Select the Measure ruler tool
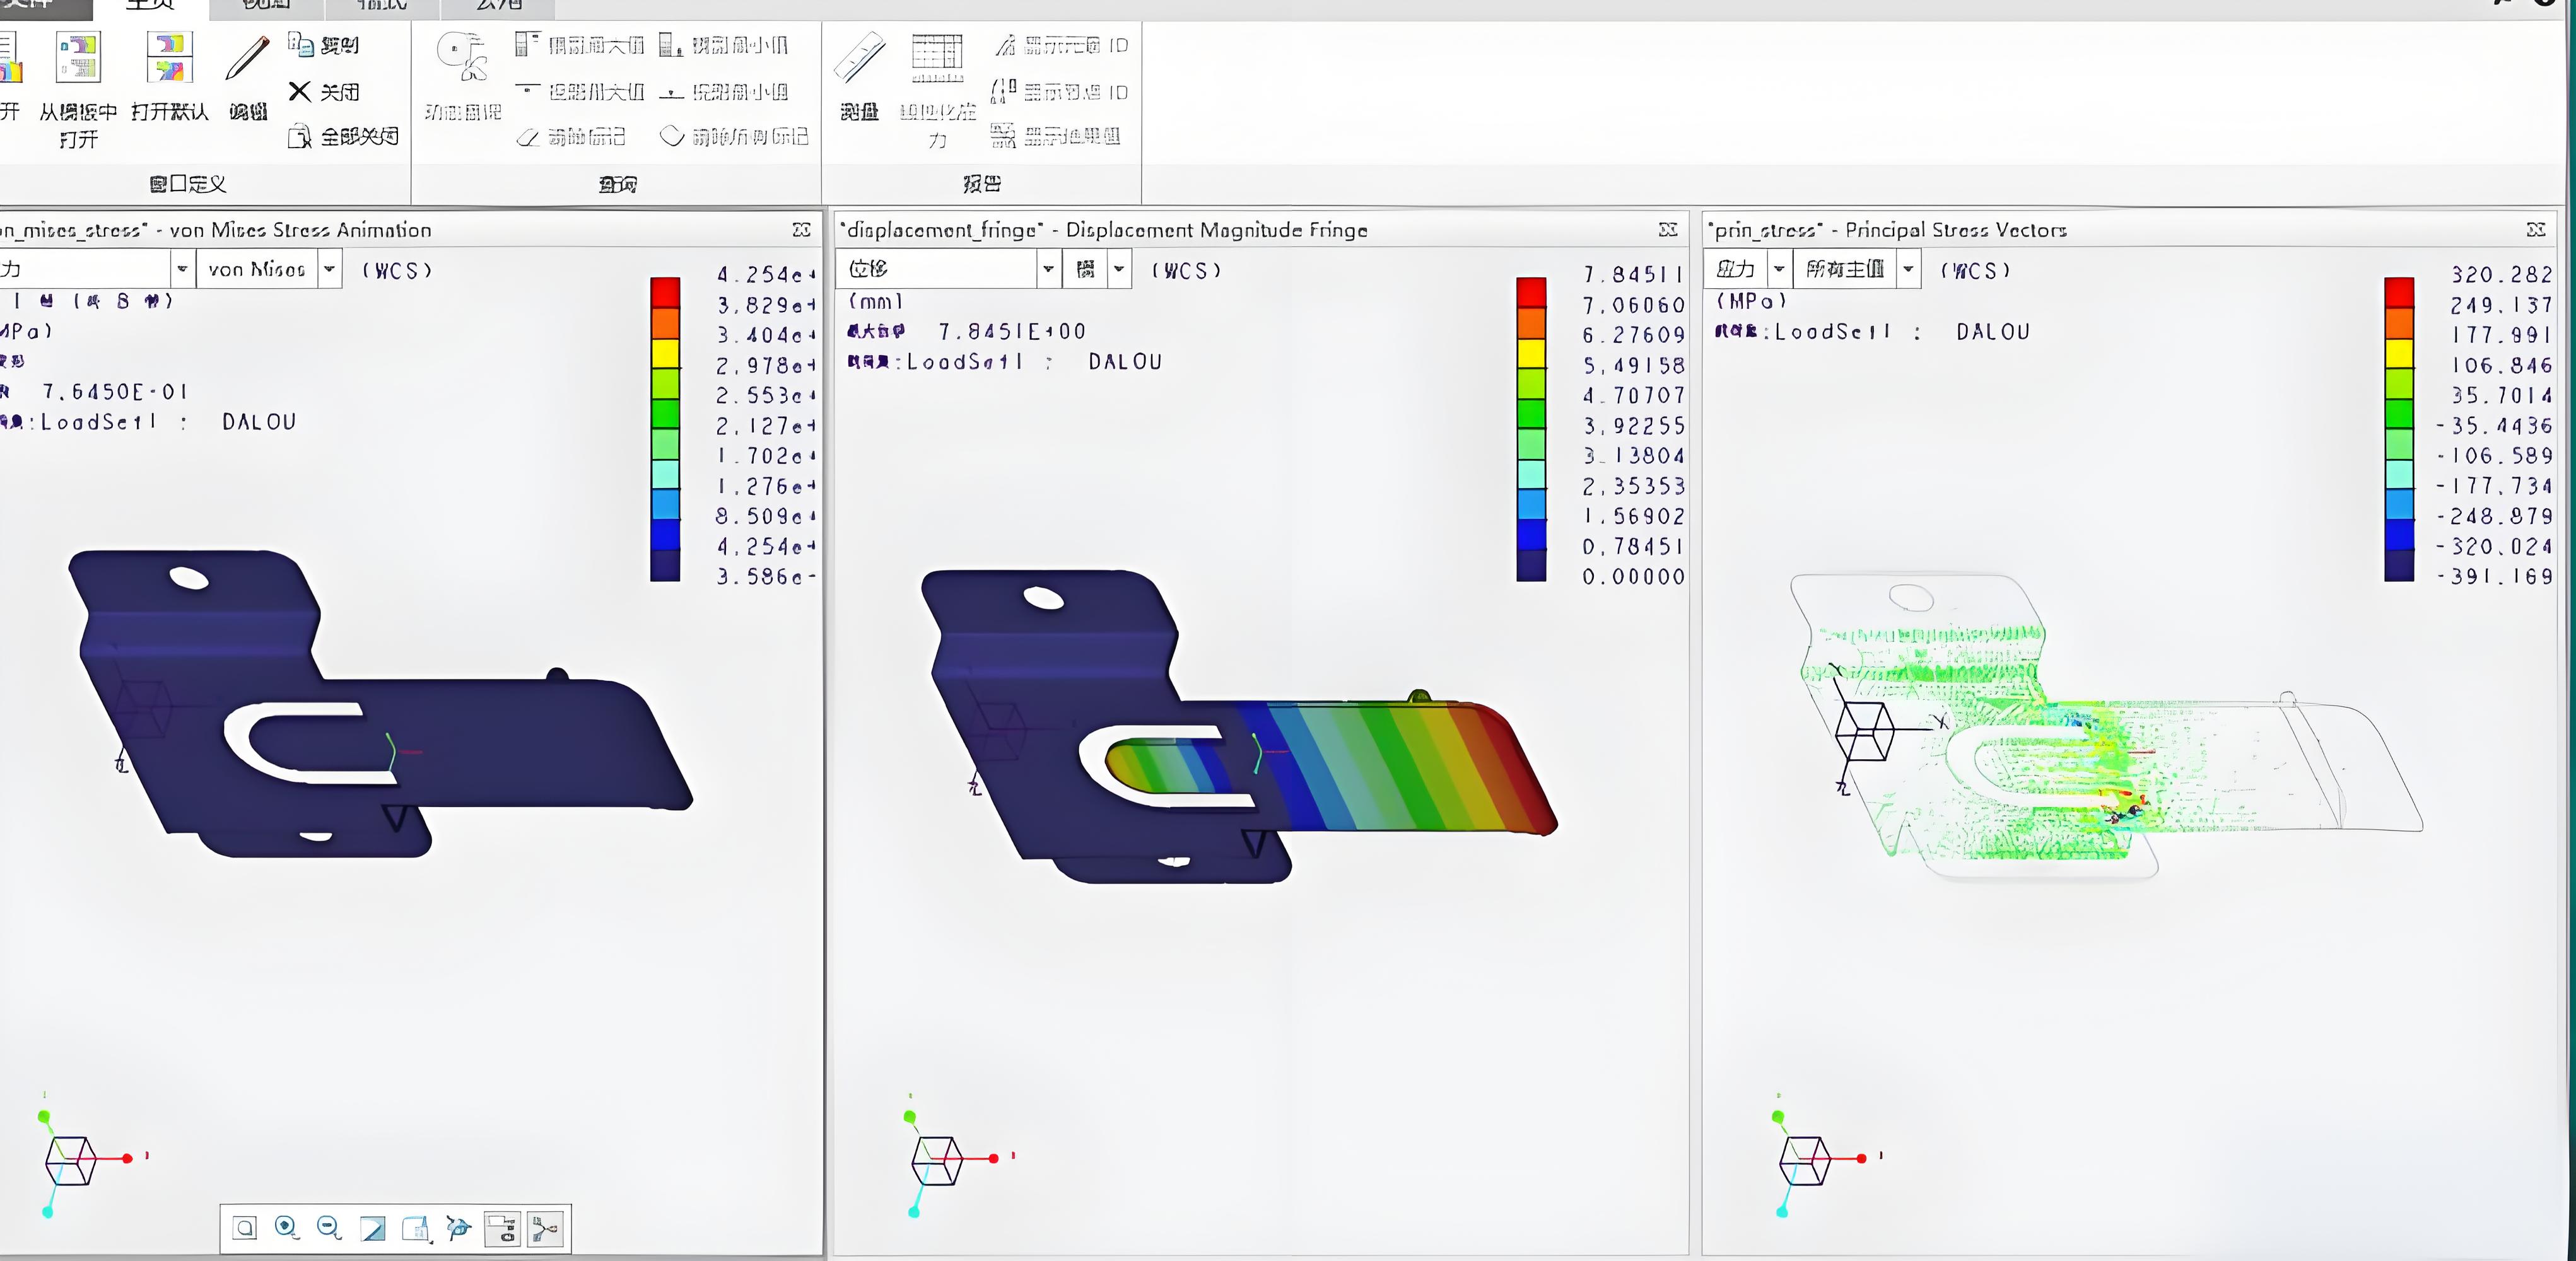This screenshot has height=1261, width=2576. click(859, 58)
